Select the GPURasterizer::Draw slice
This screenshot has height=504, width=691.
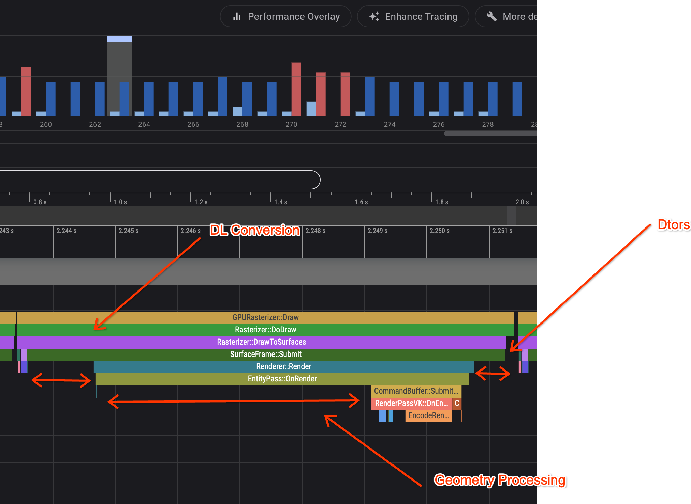coord(265,317)
